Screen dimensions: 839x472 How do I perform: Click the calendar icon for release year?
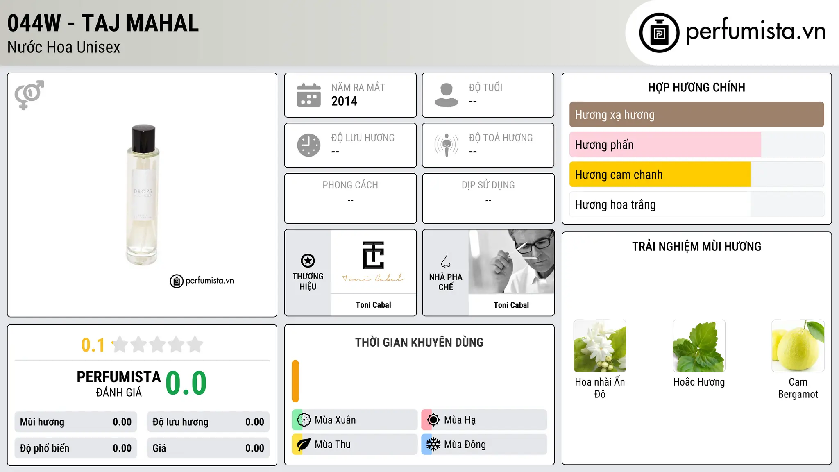309,95
